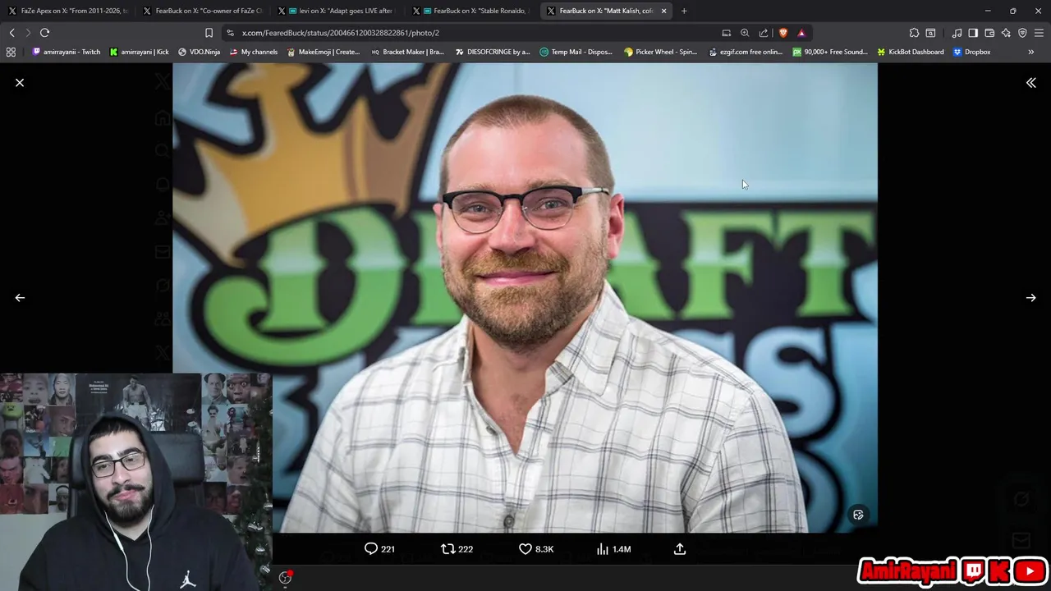Screen dimensions: 1051x591
Task: Close the photo viewer with the X icon
Action: [20, 83]
